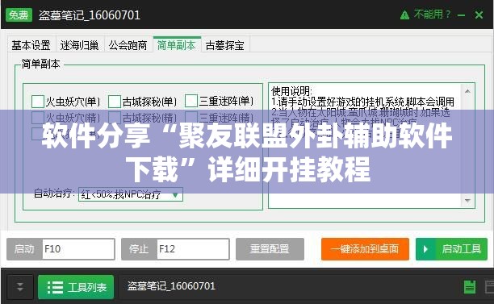This screenshot has height=304, width=494.
Task: Click the green 启动工具 button
Action: 451,249
